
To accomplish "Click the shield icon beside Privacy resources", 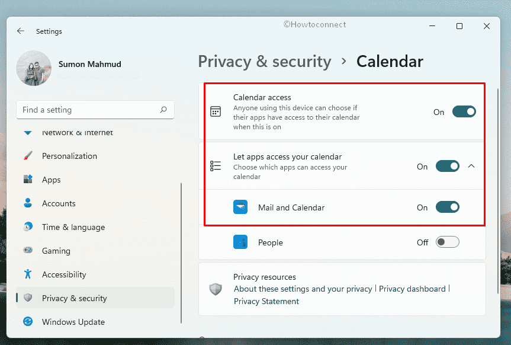I will (x=215, y=289).
